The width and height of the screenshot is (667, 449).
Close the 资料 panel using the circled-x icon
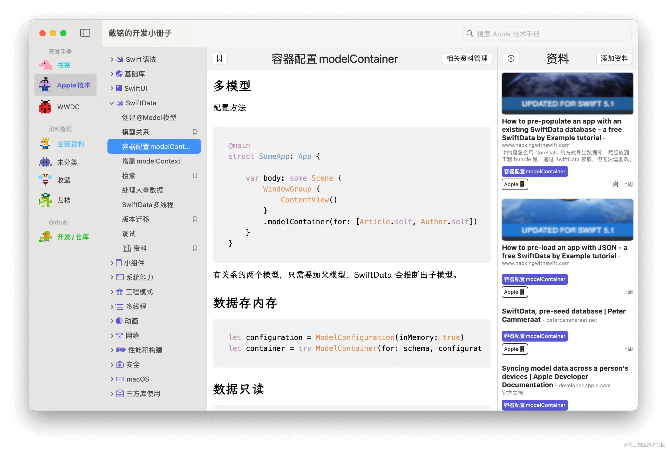pos(511,58)
